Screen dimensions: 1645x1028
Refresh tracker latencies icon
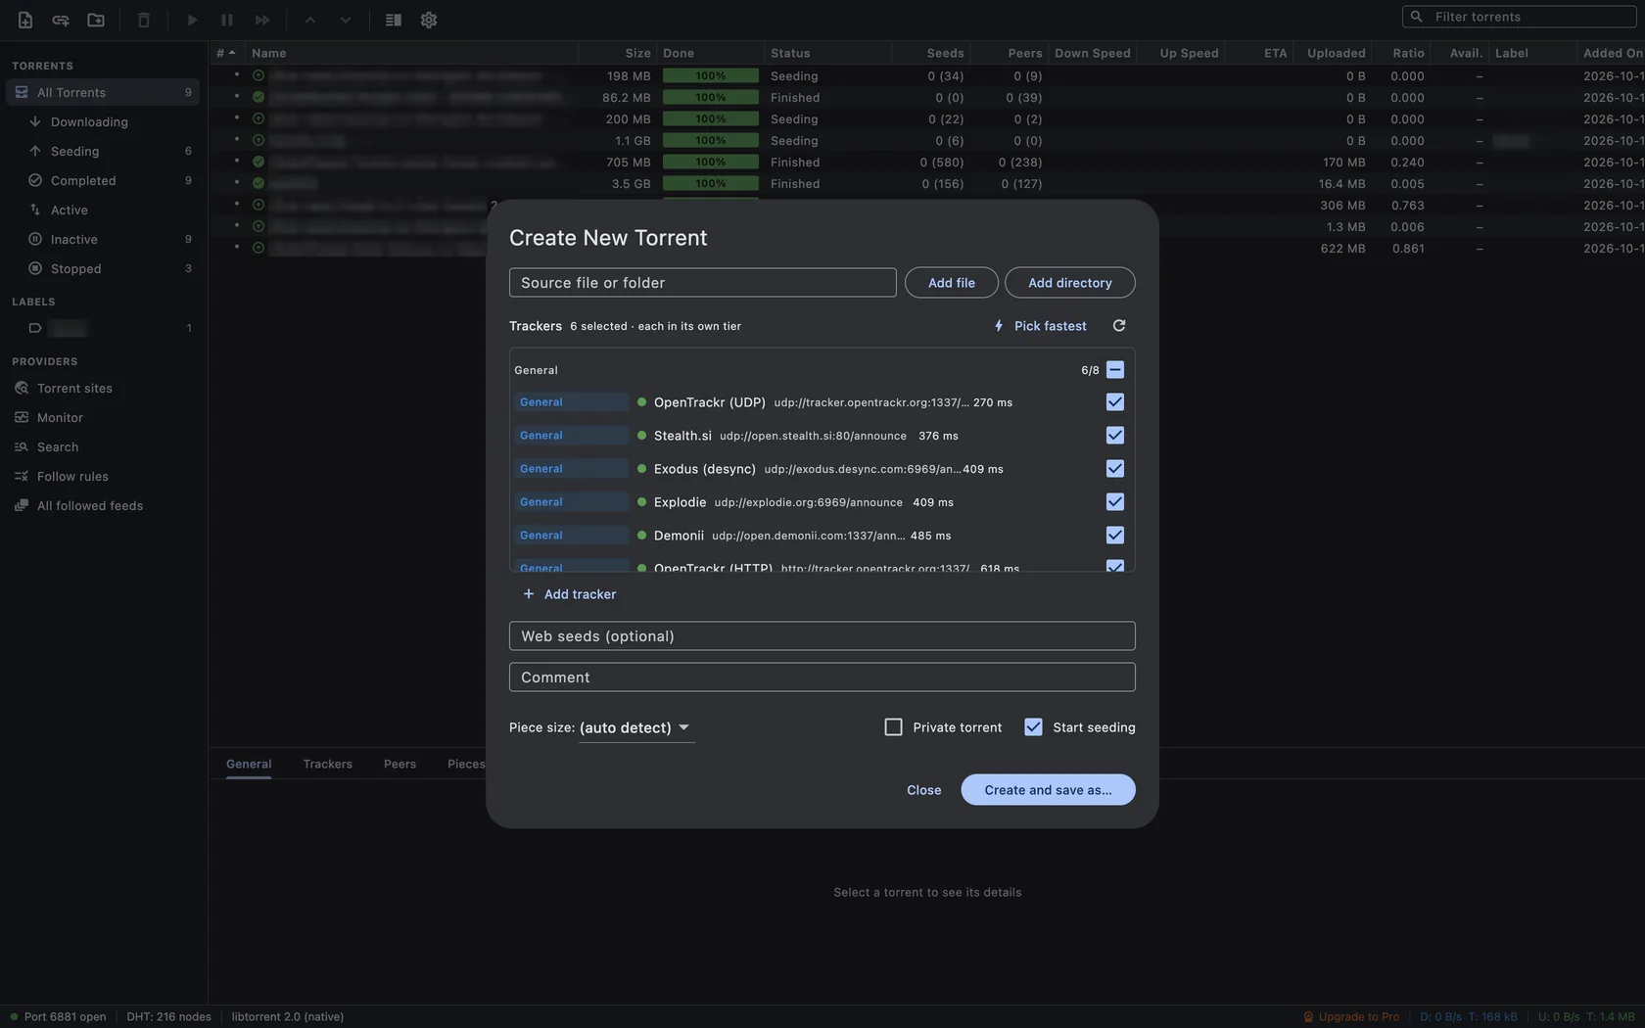pyautogui.click(x=1119, y=326)
